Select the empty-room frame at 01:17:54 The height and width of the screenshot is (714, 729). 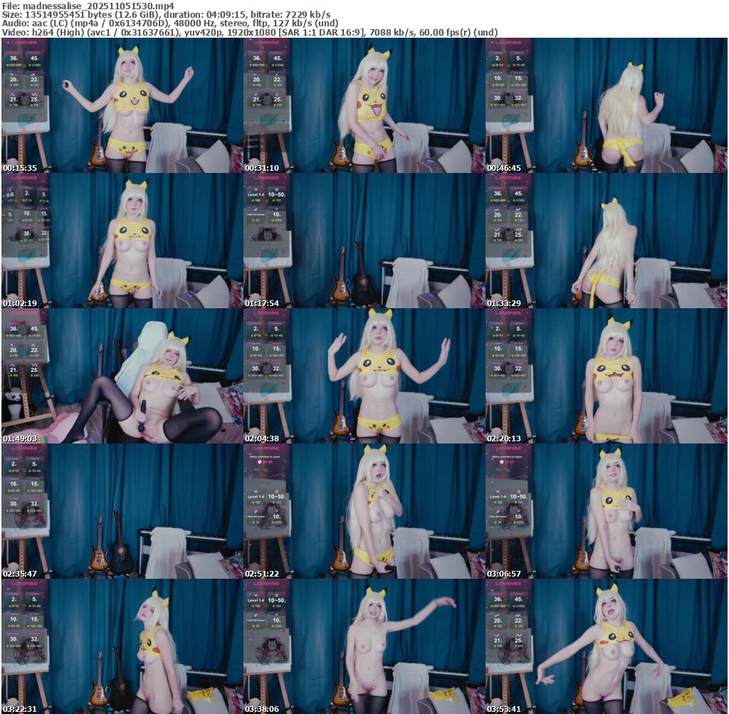pyautogui.click(x=364, y=241)
